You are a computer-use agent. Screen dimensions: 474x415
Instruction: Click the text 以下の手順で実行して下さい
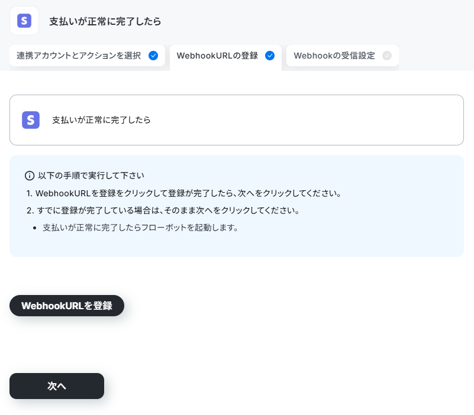91,176
